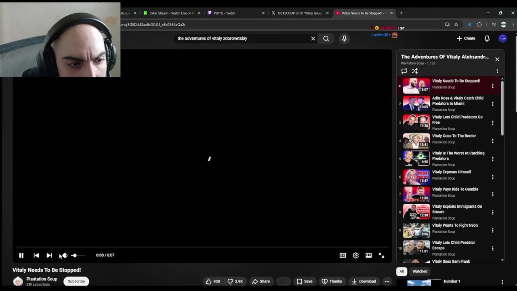Open options for Vitaly Exposes Himself

pos(492,177)
